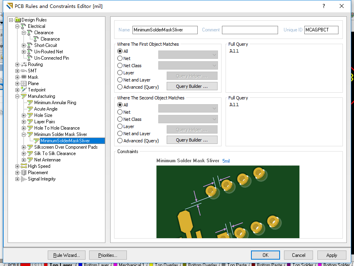Switch to the Bottom Overlay tab
The width and height of the screenshot is (354, 266).
click(202, 265)
